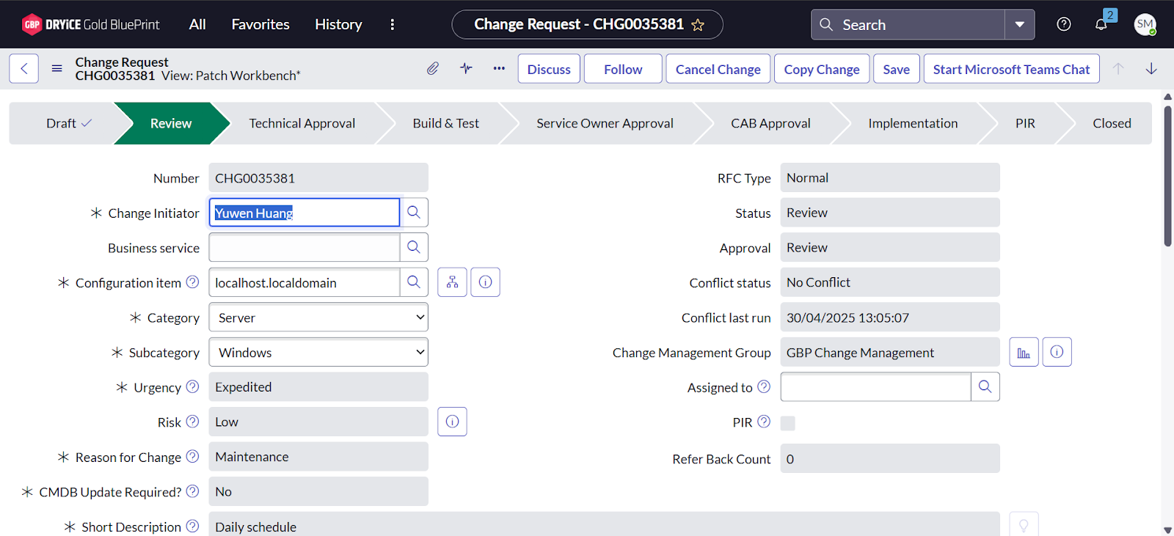Show Risk field info icon

tap(452, 422)
